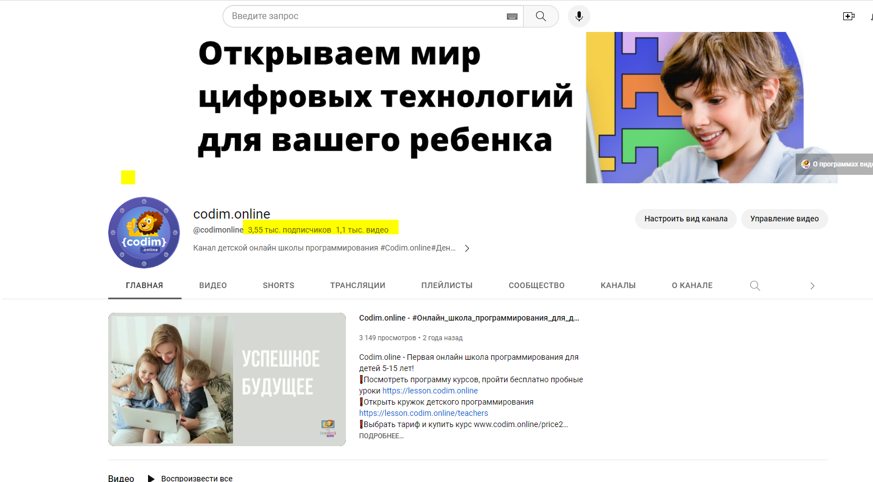
Task: Switch to the КАНАЛЫ tab
Action: tap(618, 285)
